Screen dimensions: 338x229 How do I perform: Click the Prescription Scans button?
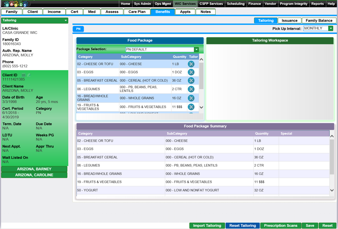click(281, 225)
